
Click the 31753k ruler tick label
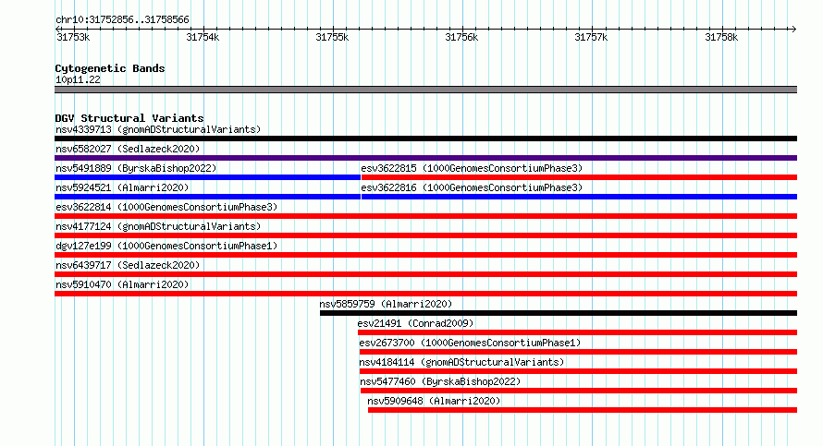(x=73, y=37)
